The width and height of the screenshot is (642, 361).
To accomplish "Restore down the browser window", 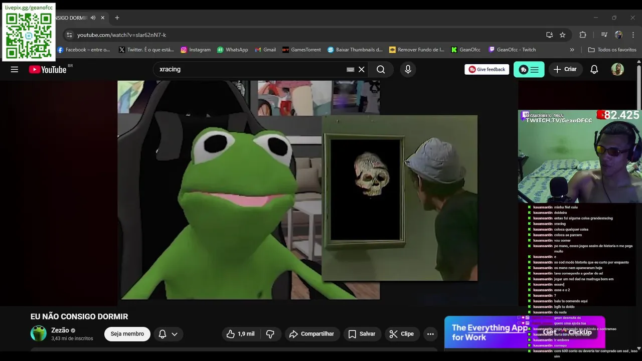I will point(614,18).
